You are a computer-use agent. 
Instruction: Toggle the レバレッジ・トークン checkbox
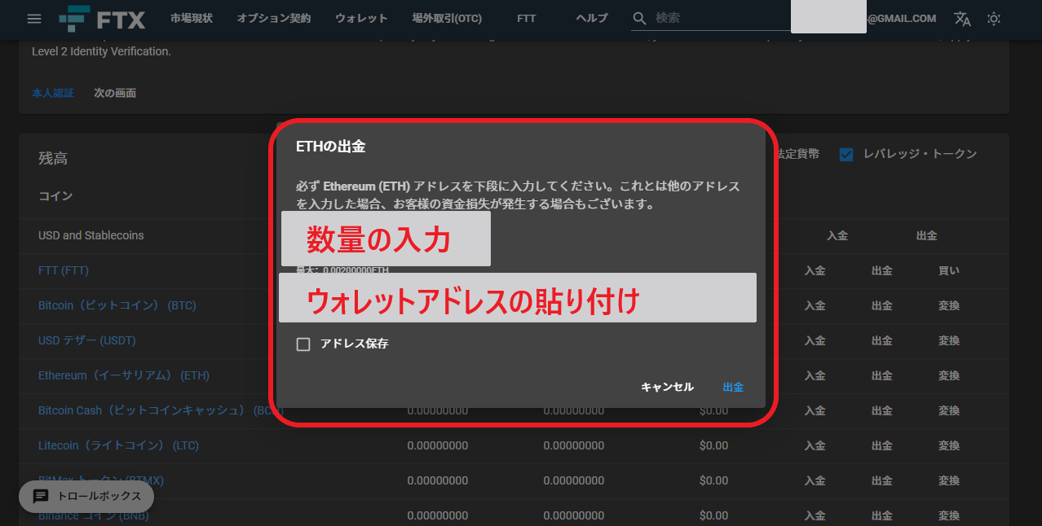click(846, 154)
